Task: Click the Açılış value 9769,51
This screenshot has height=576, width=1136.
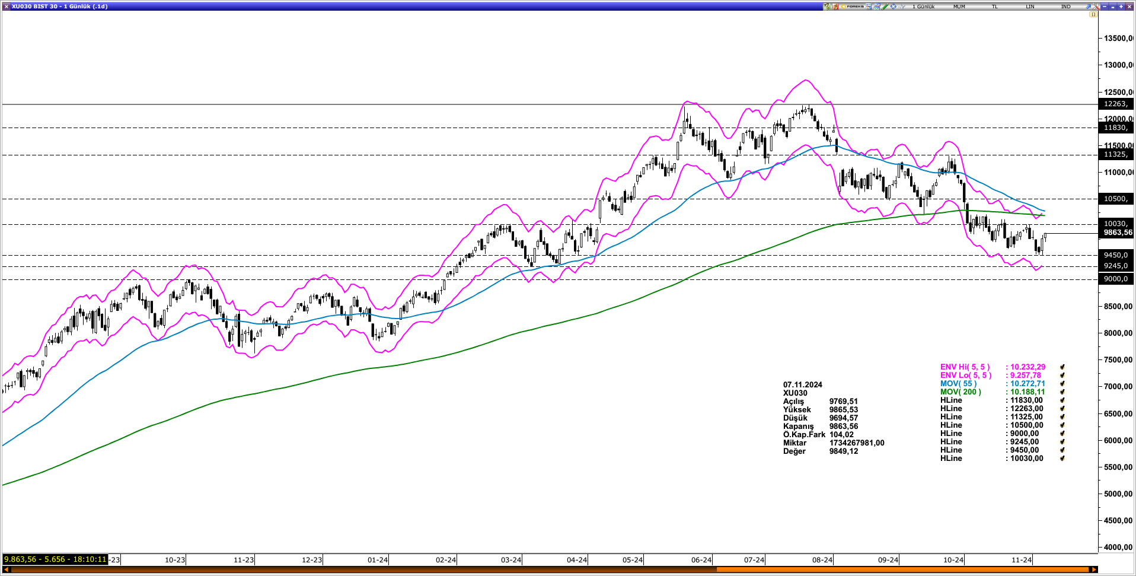Action: pyautogui.click(x=844, y=402)
